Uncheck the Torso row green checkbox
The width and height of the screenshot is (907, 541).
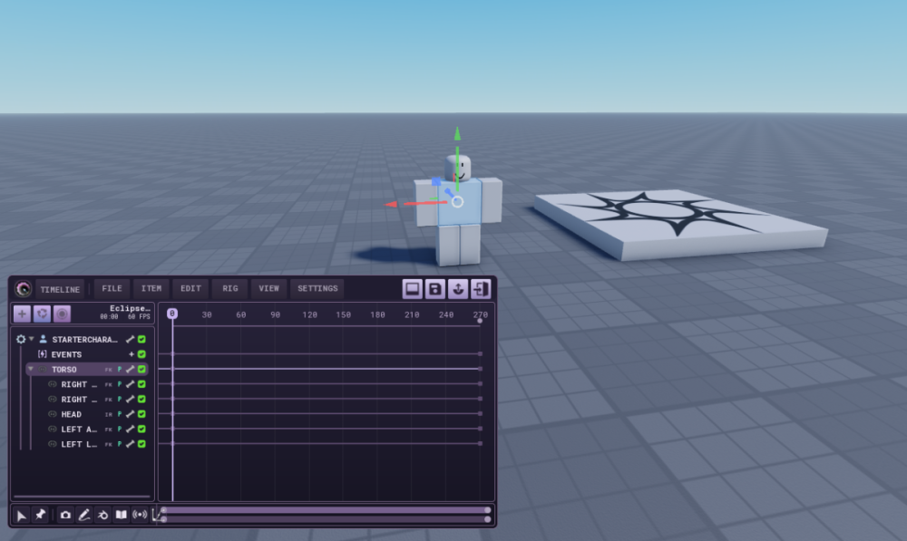[x=141, y=370]
